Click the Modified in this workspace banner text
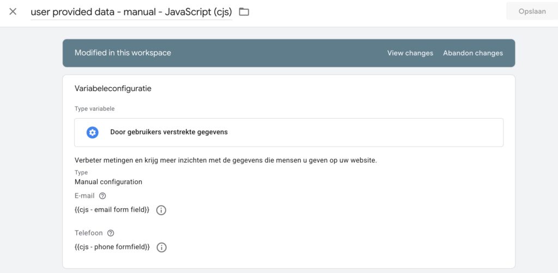558x273 pixels. pos(123,53)
